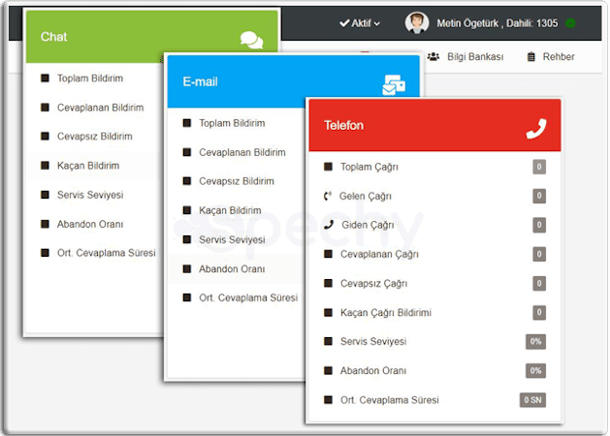Click the square icon beside Kaçan Çağrı Bildirimi
The width and height of the screenshot is (610, 436).
[x=328, y=312]
